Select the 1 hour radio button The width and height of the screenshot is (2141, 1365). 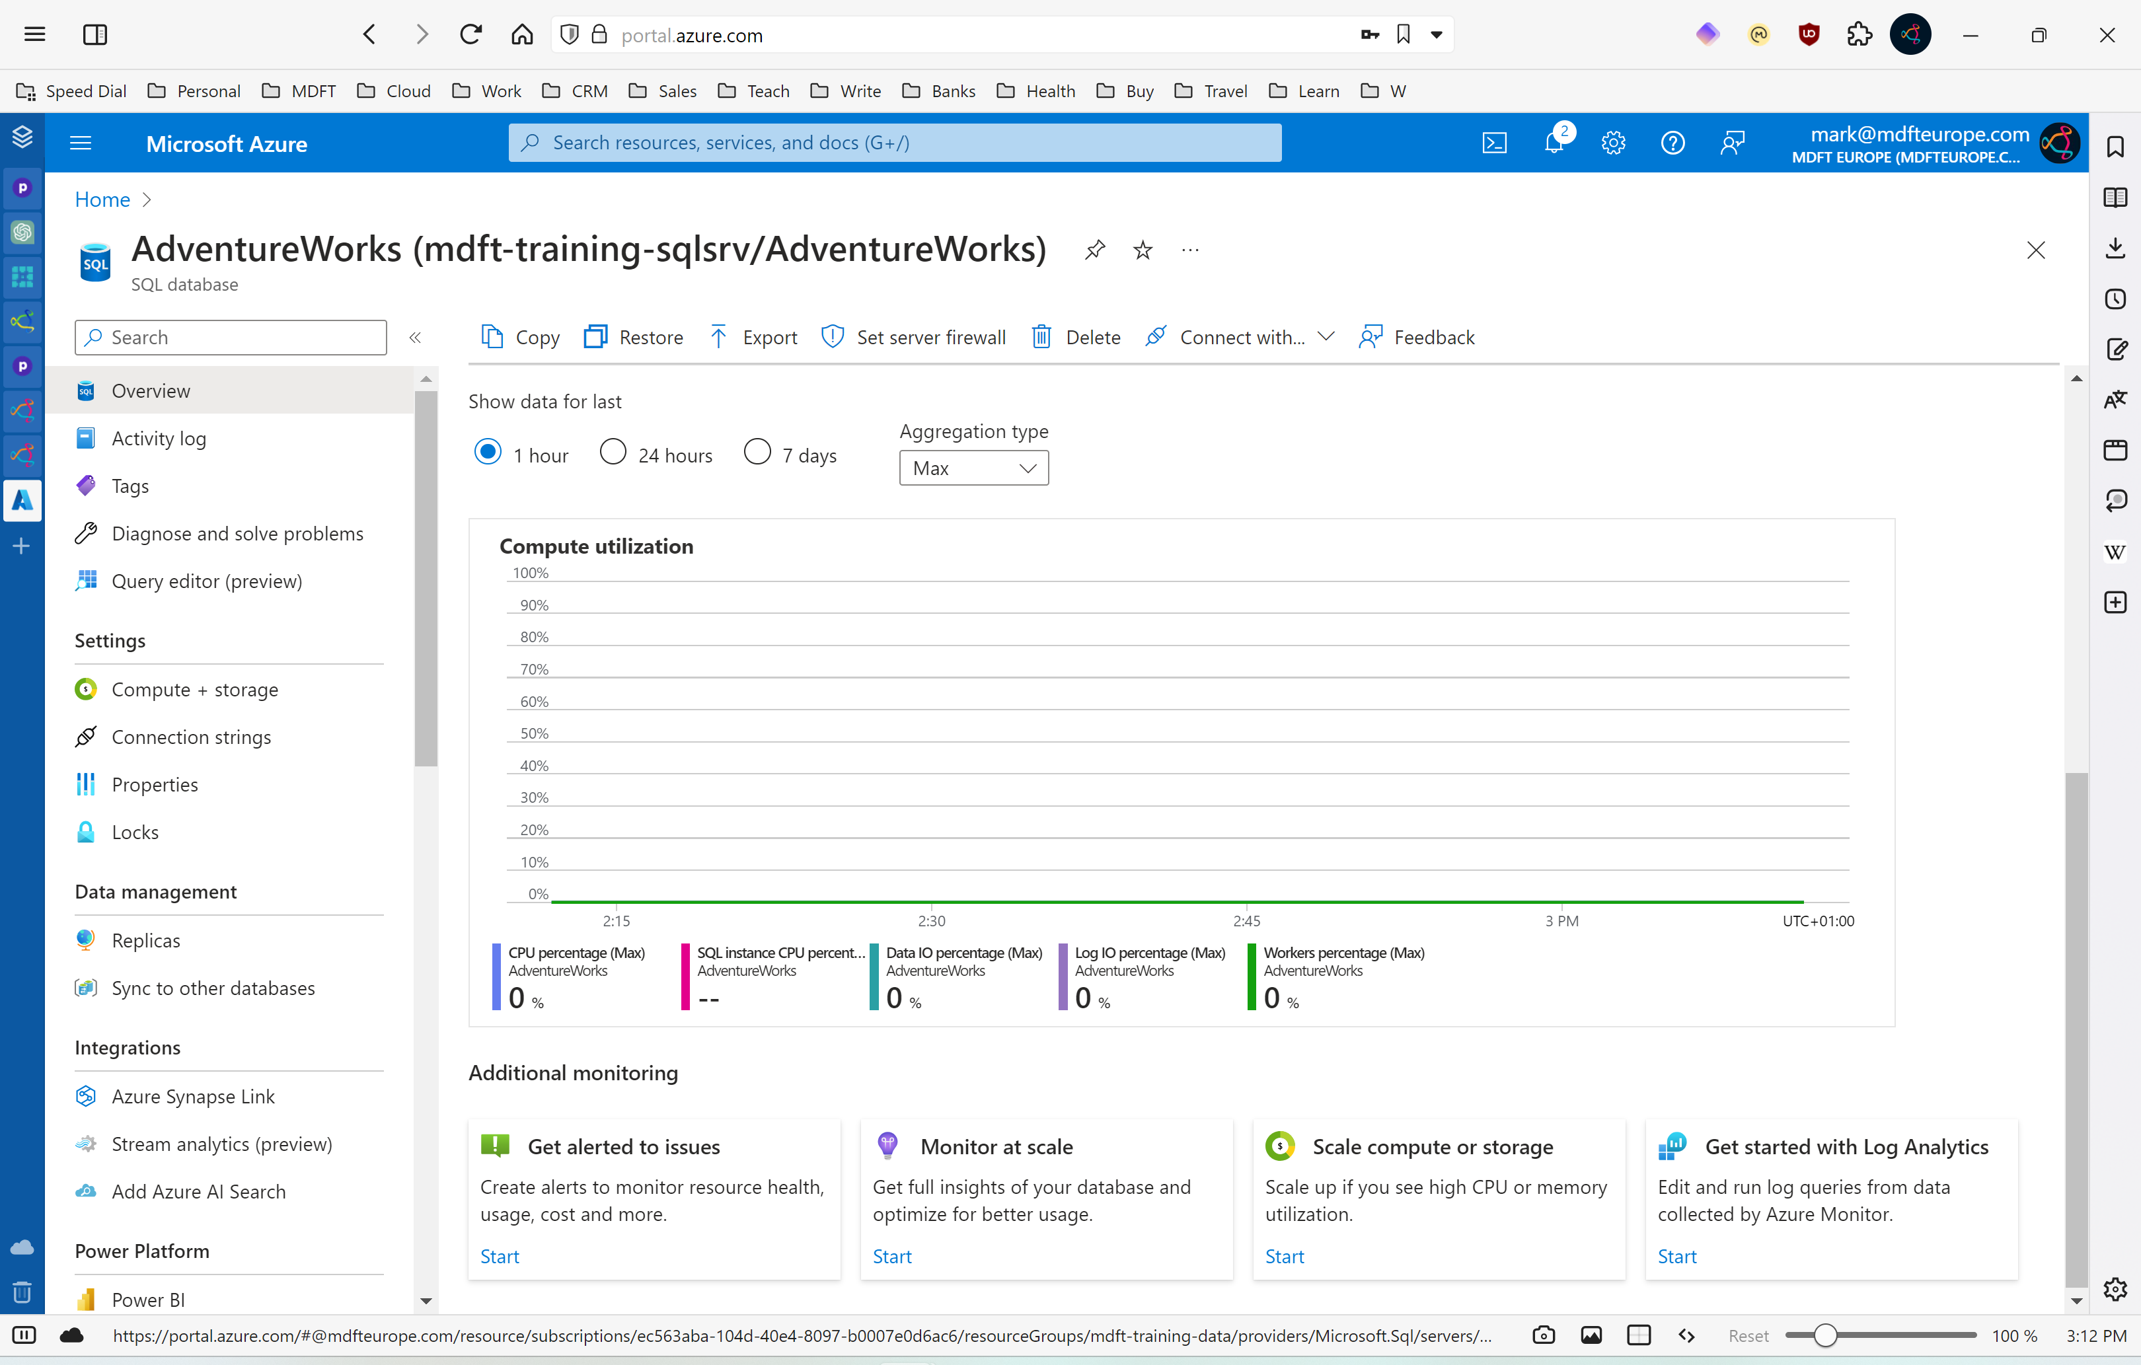488,452
